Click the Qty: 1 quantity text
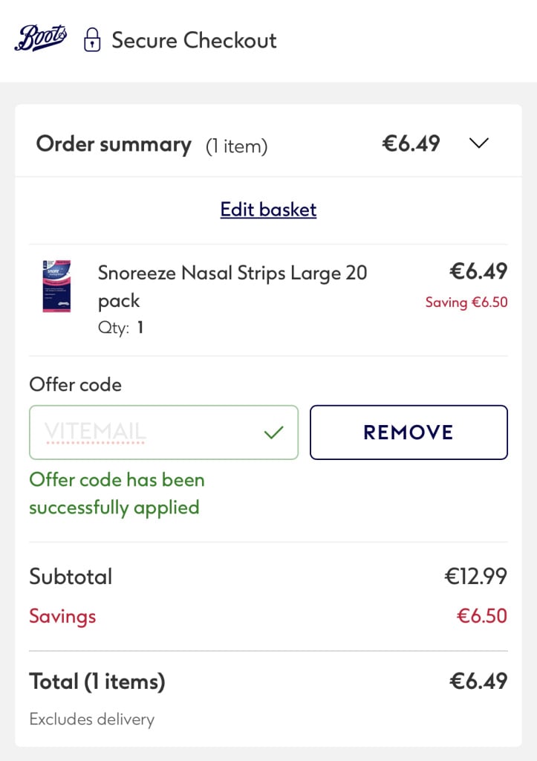Image resolution: width=537 pixels, height=761 pixels. click(x=120, y=327)
